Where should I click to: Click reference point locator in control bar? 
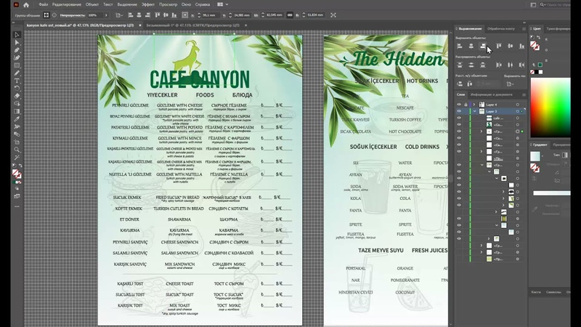click(185, 15)
